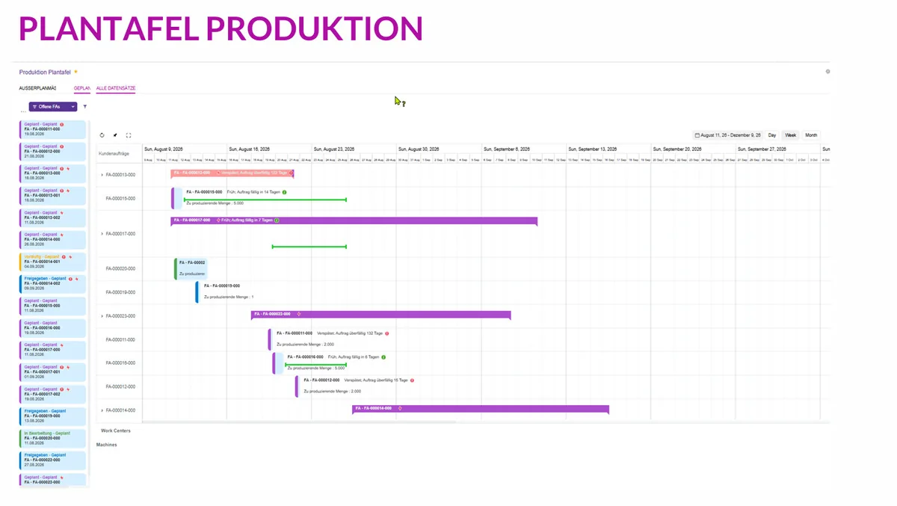Open the filter funnel next to Offene FAs
Image resolution: width=897 pixels, height=506 pixels.
[84, 107]
